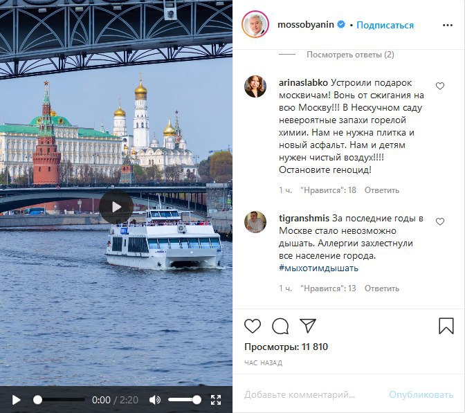Play the video using center play button
Image resolution: width=465 pixels, height=413 pixels.
pyautogui.click(x=116, y=207)
